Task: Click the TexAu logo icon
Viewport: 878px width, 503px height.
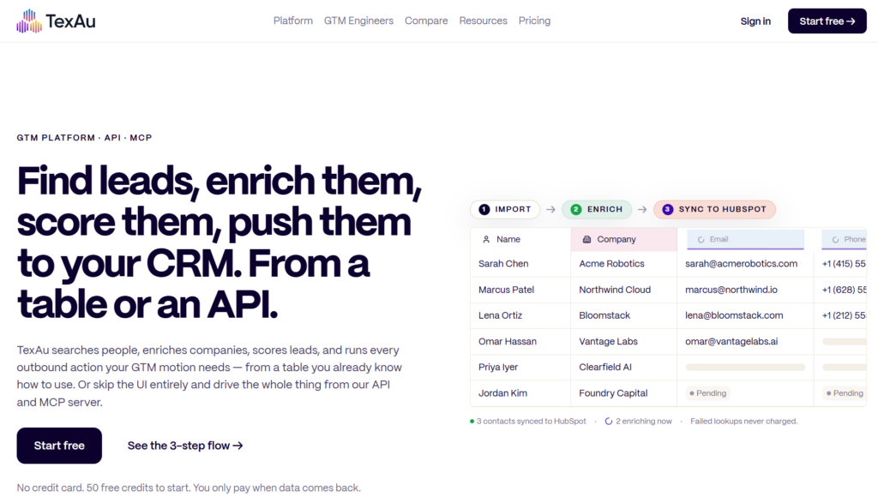Action: (29, 21)
